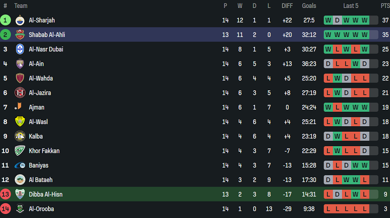Viewport: 390px width, 218px height.
Task: Click the Last 5 column header
Action: coord(350,6)
